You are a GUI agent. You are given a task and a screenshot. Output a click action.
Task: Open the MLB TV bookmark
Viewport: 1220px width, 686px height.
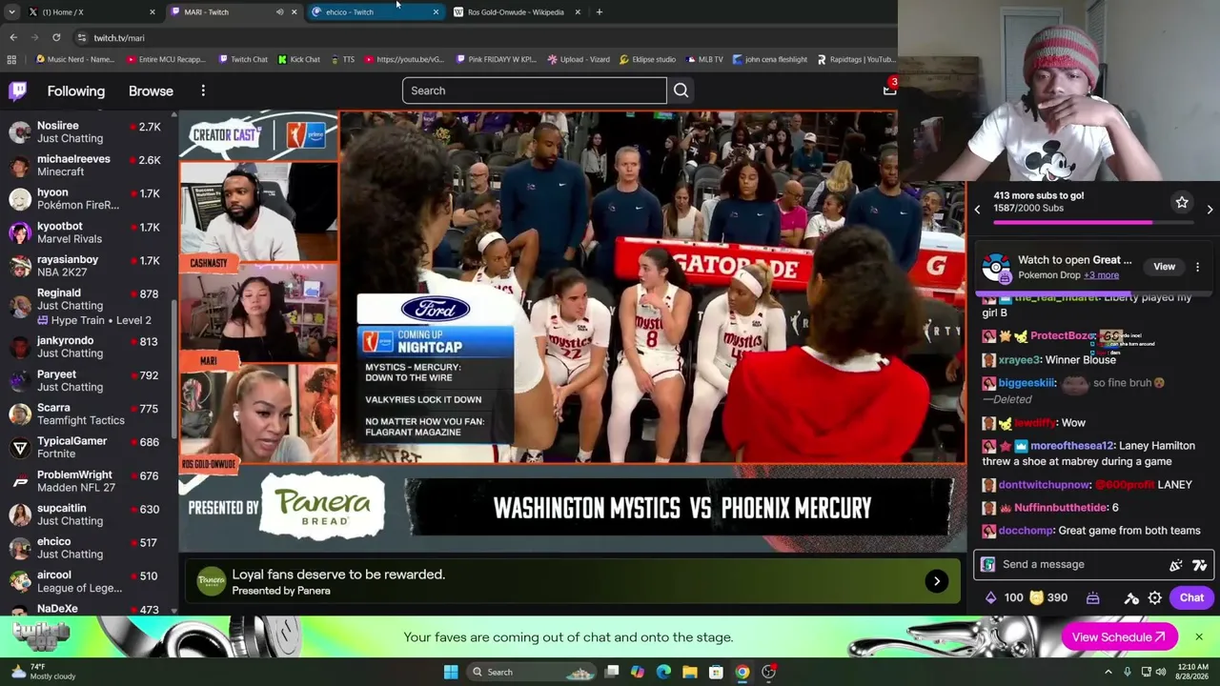click(x=702, y=59)
